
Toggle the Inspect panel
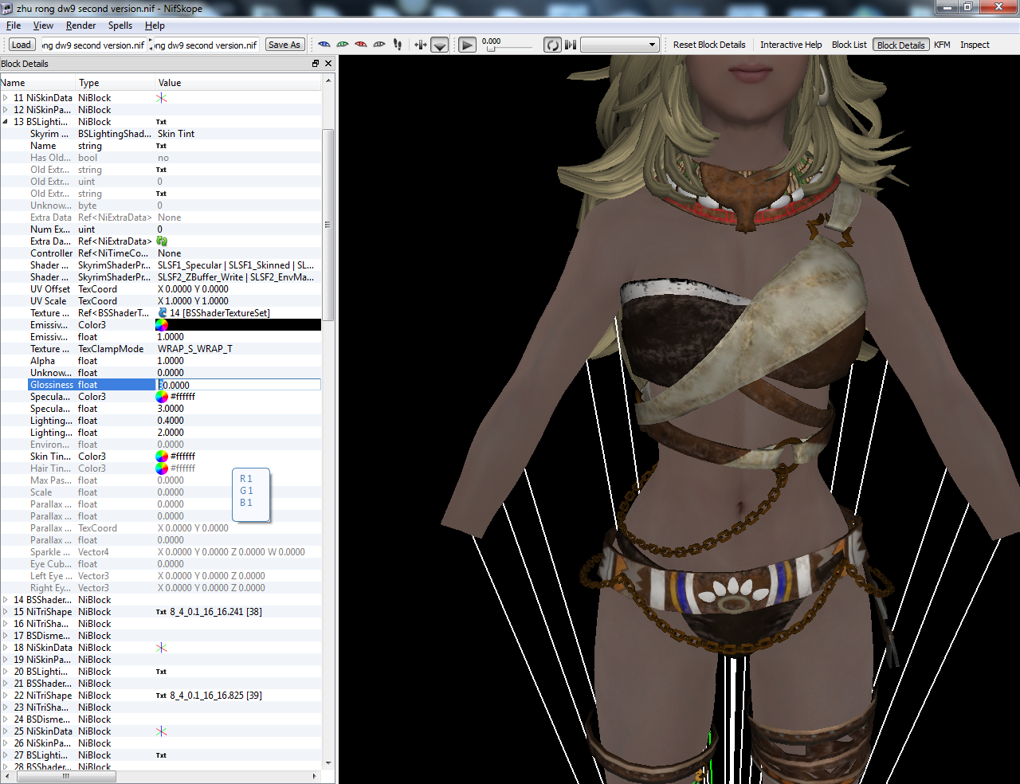(975, 45)
